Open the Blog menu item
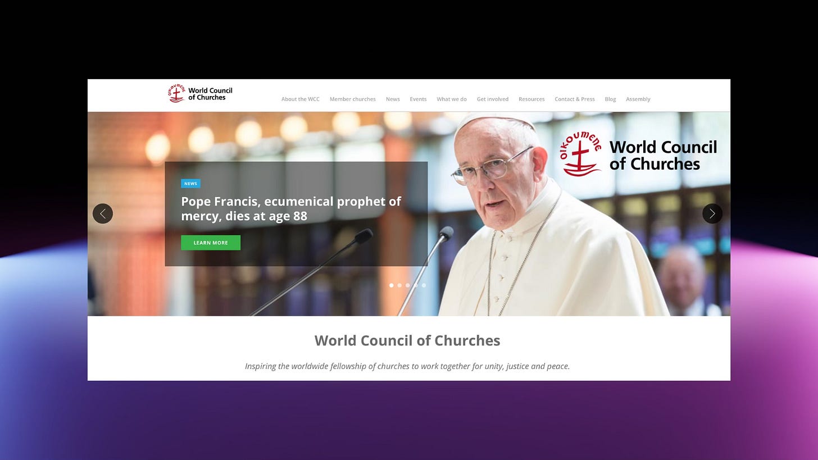This screenshot has height=460, width=818. pyautogui.click(x=610, y=99)
